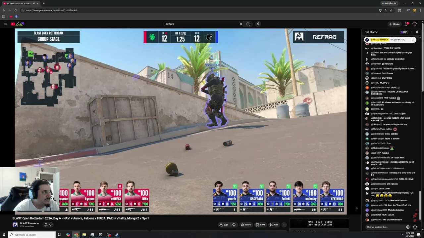Image resolution: width=424 pixels, height=238 pixels.
Task: Open BLAST Premier channel name
Action: coord(28,223)
